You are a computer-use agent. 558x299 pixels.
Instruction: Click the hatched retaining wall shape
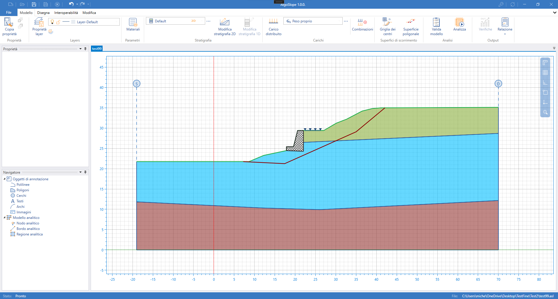[x=298, y=142]
